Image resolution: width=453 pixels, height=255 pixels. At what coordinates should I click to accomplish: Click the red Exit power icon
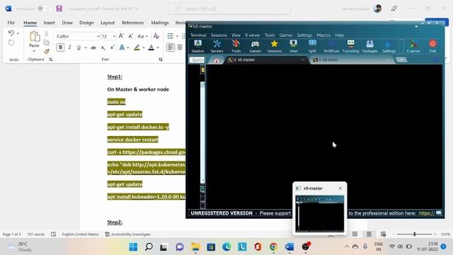pyautogui.click(x=432, y=46)
